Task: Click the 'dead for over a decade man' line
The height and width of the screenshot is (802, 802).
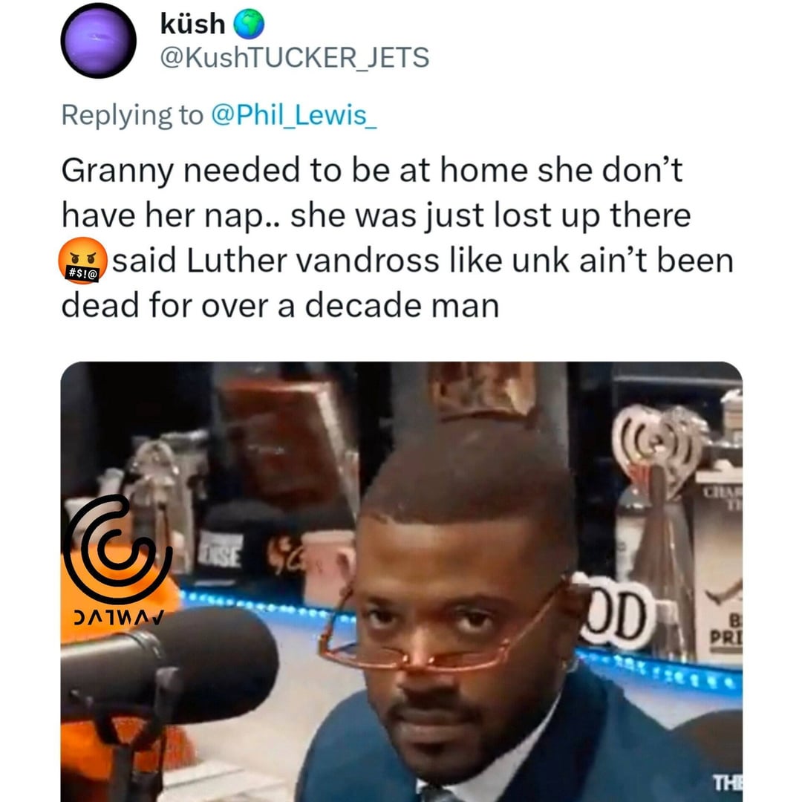Action: 280,305
